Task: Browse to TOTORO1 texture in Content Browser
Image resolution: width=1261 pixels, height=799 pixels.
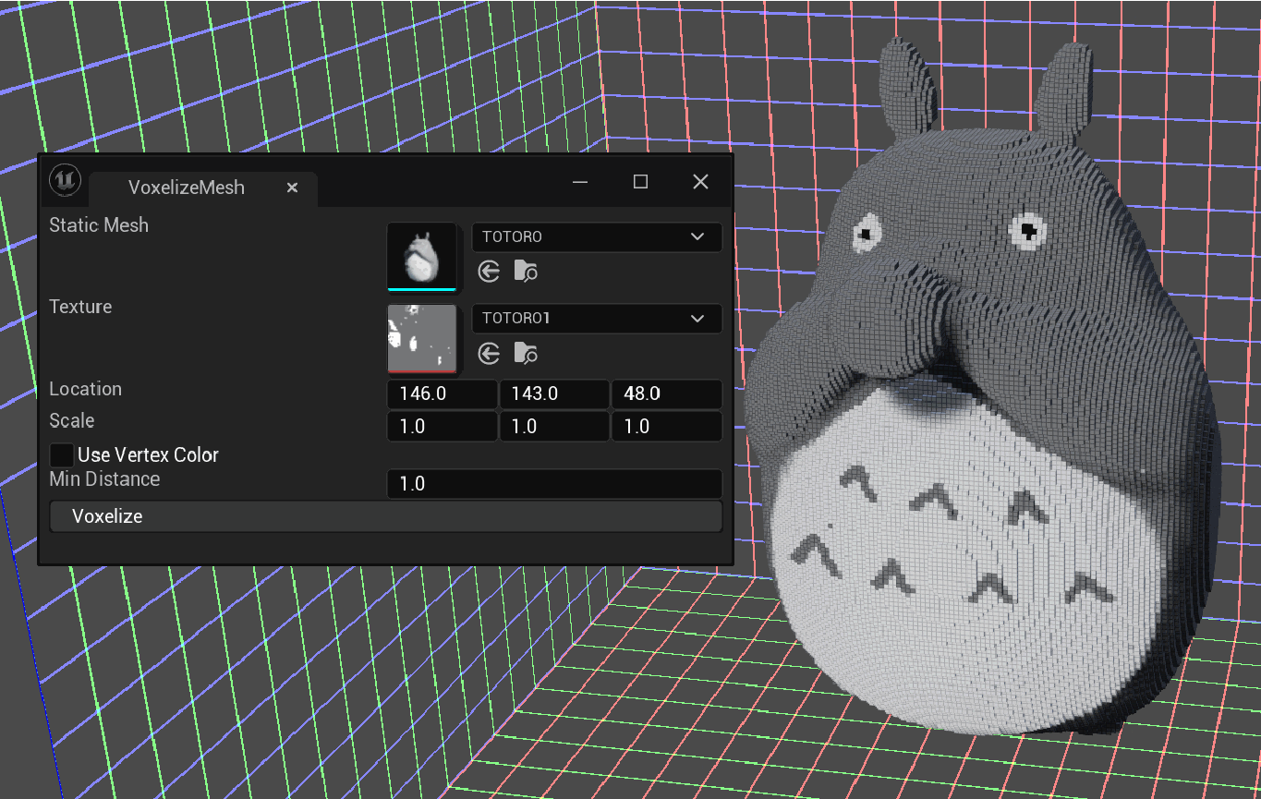Action: tap(526, 354)
